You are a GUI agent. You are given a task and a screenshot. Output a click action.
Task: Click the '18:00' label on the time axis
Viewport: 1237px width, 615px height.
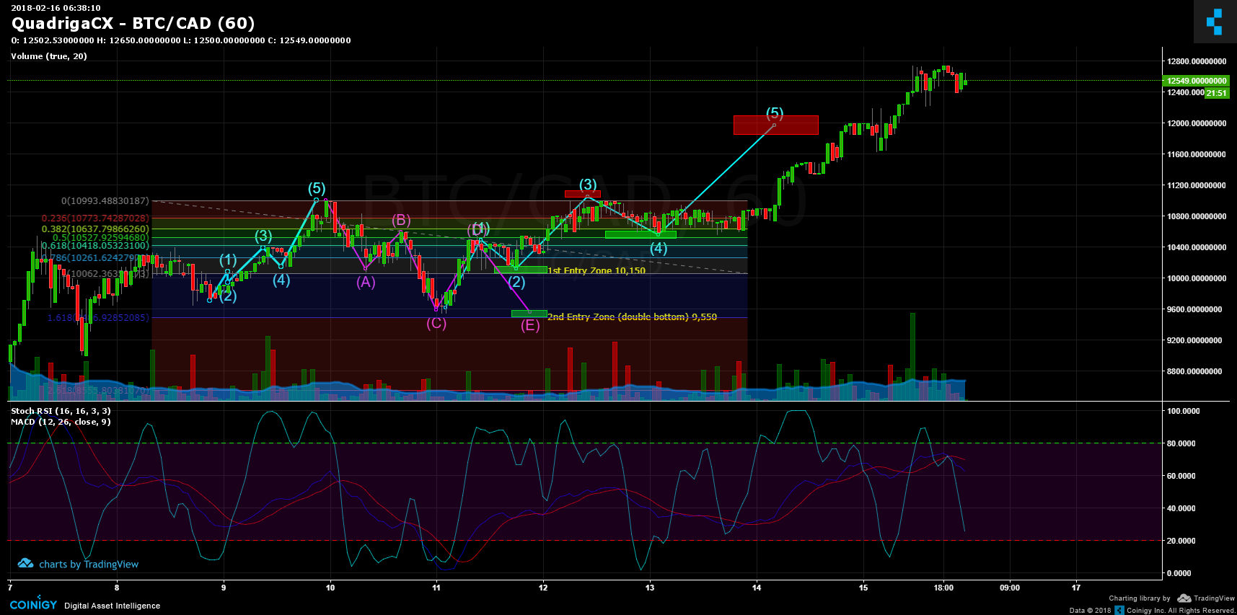point(943,588)
